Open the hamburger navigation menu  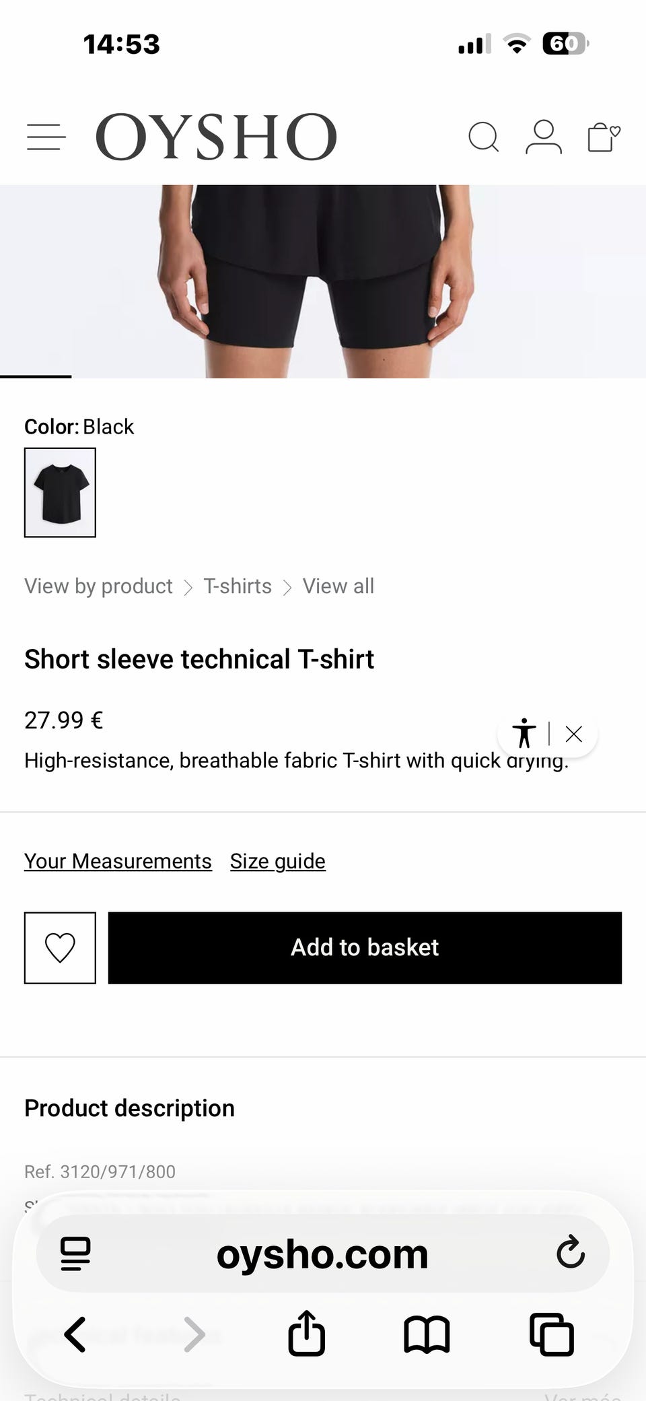[46, 137]
